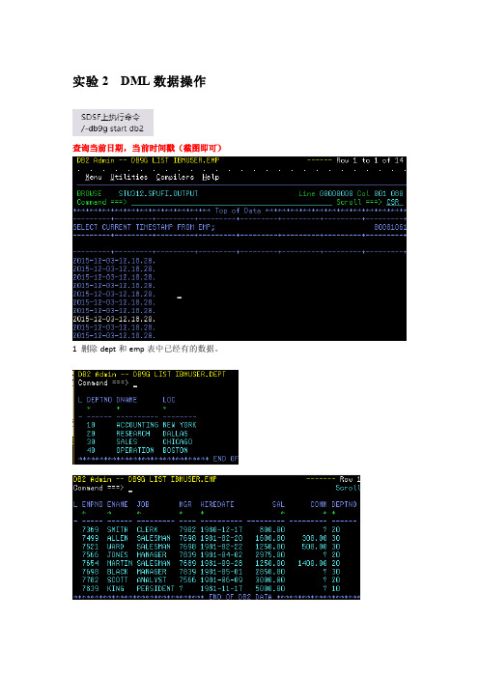Click the LOC column header
Viewport: 479px width, 678px height.
(x=169, y=400)
